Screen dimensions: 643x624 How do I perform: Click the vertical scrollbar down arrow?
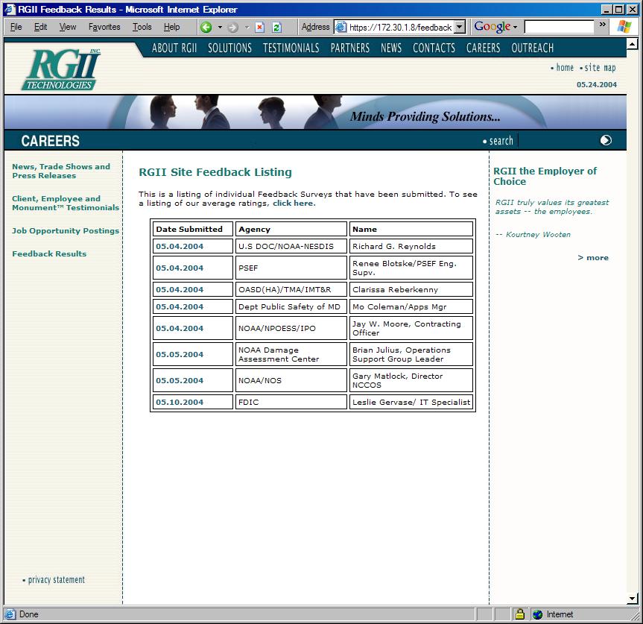pyautogui.click(x=633, y=598)
